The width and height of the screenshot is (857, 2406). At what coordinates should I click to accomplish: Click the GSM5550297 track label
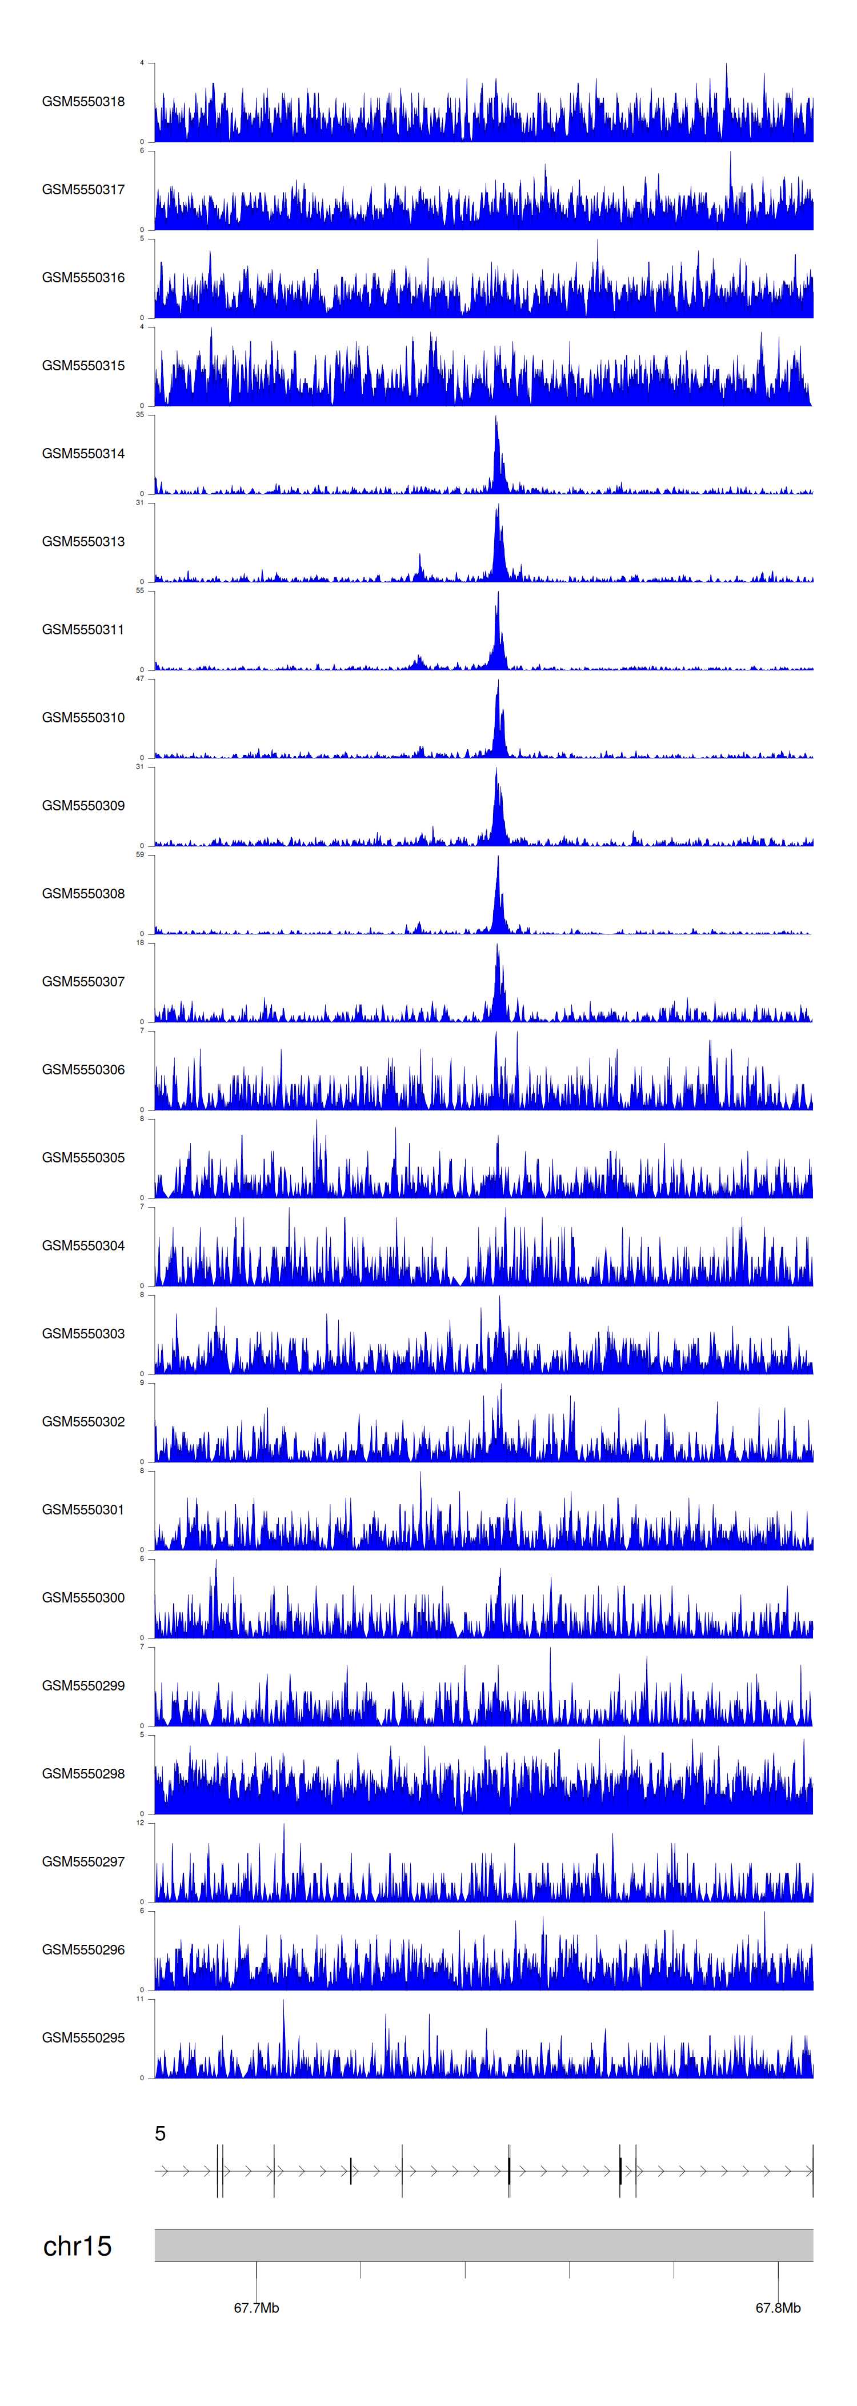[x=83, y=1861]
